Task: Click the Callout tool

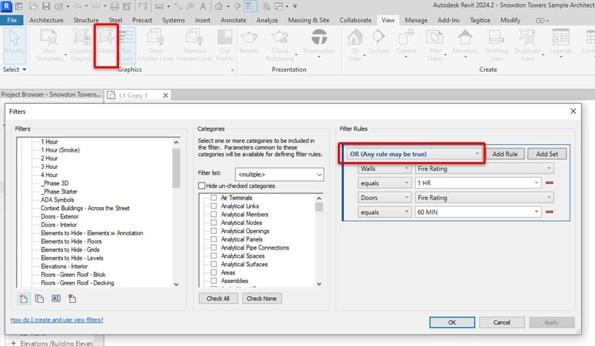Action: tap(406, 42)
